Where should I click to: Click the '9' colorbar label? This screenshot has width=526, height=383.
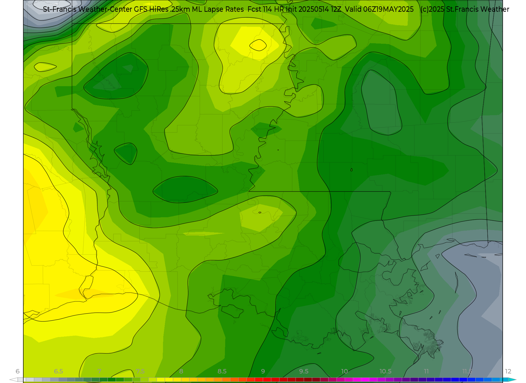tap(263, 371)
